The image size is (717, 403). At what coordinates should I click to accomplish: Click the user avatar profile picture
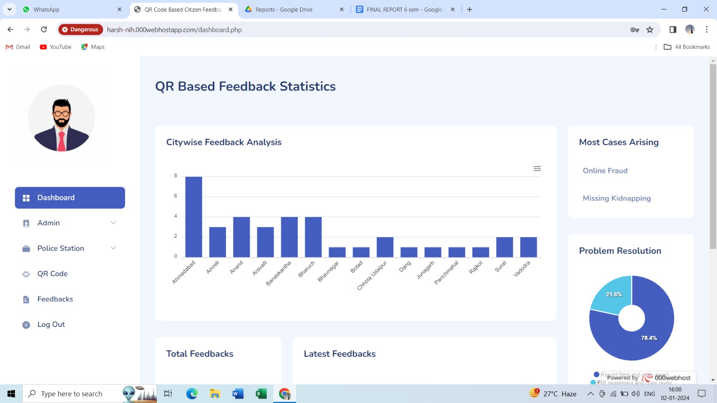(x=61, y=118)
